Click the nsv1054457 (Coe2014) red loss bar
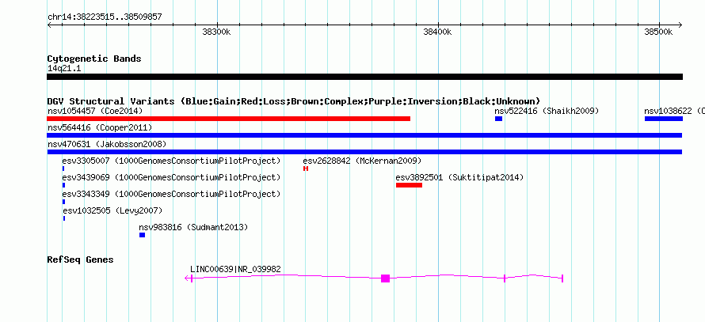Screen dimensions: 705x322 tap(228, 119)
